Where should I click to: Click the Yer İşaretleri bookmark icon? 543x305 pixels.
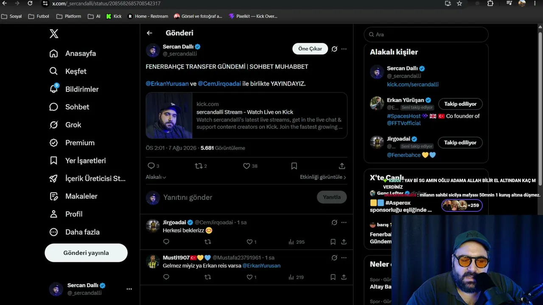coord(53,161)
